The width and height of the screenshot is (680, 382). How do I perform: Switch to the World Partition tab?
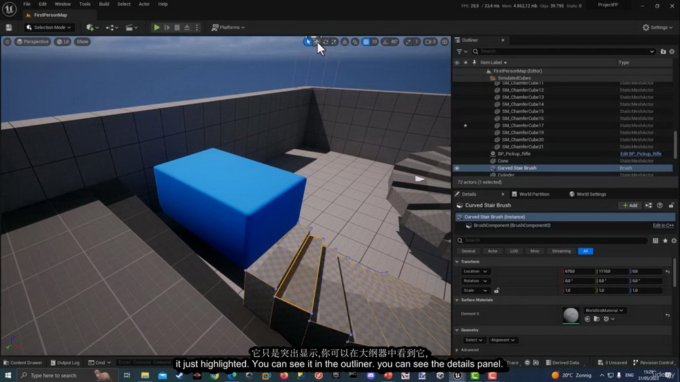[x=530, y=194]
